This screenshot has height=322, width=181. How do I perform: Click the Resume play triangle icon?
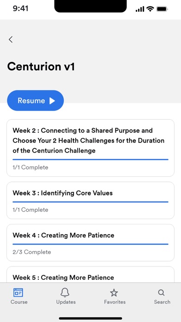(52, 101)
